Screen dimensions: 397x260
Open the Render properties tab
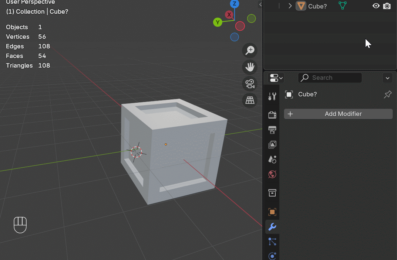(x=272, y=114)
